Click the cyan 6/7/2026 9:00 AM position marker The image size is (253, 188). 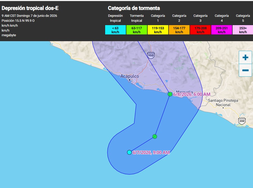(x=129, y=152)
